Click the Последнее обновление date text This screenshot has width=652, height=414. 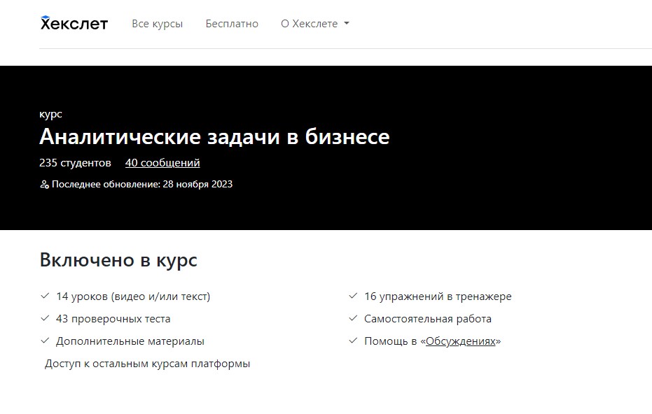tap(142, 184)
